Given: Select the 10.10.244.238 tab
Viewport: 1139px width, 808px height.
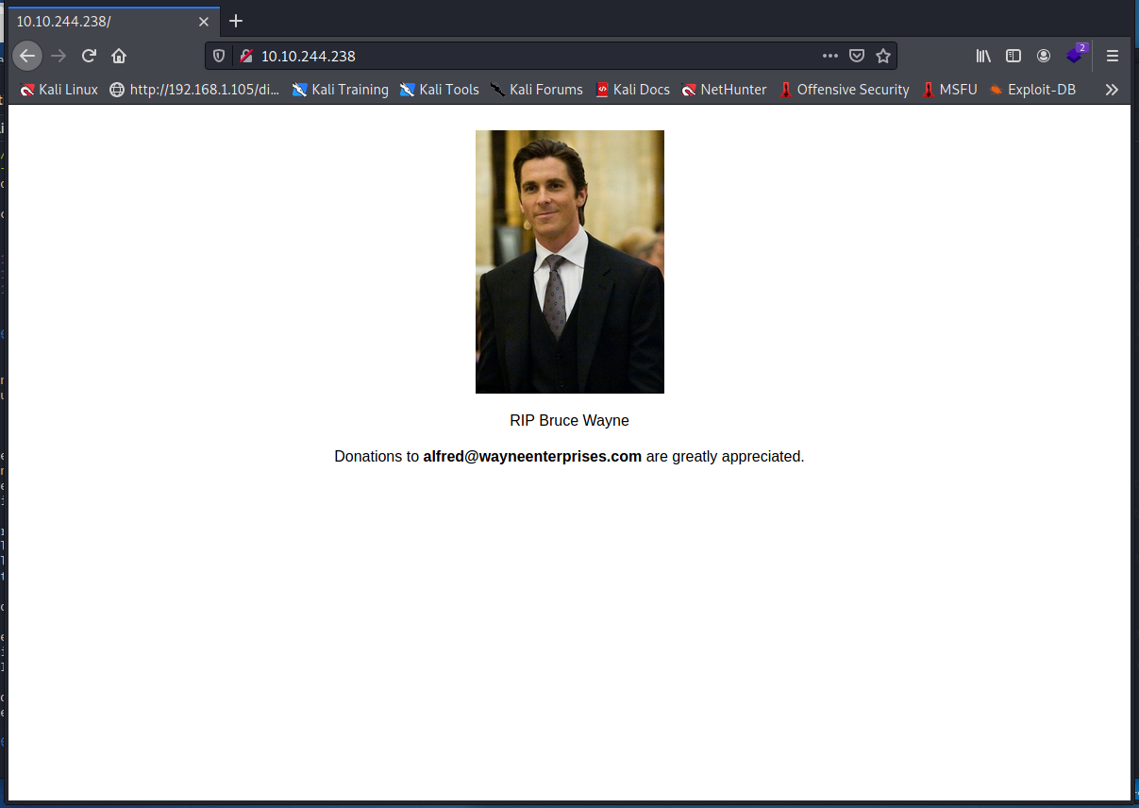Looking at the screenshot, I should (104, 21).
